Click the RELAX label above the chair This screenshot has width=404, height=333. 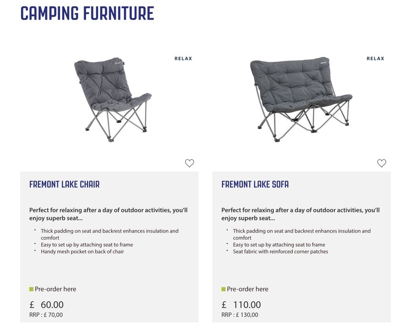(x=183, y=59)
